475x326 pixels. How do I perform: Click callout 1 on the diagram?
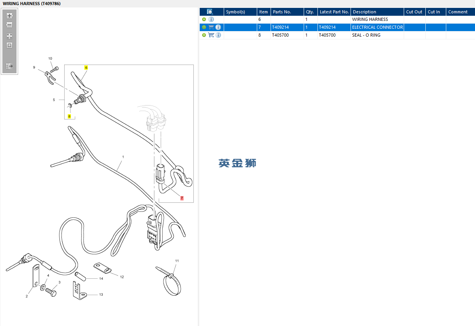pos(123,157)
